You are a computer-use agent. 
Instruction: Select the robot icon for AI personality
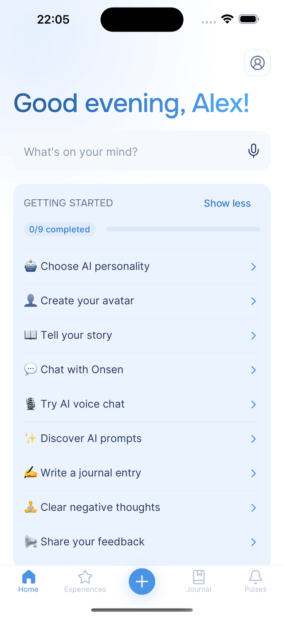[x=30, y=266]
